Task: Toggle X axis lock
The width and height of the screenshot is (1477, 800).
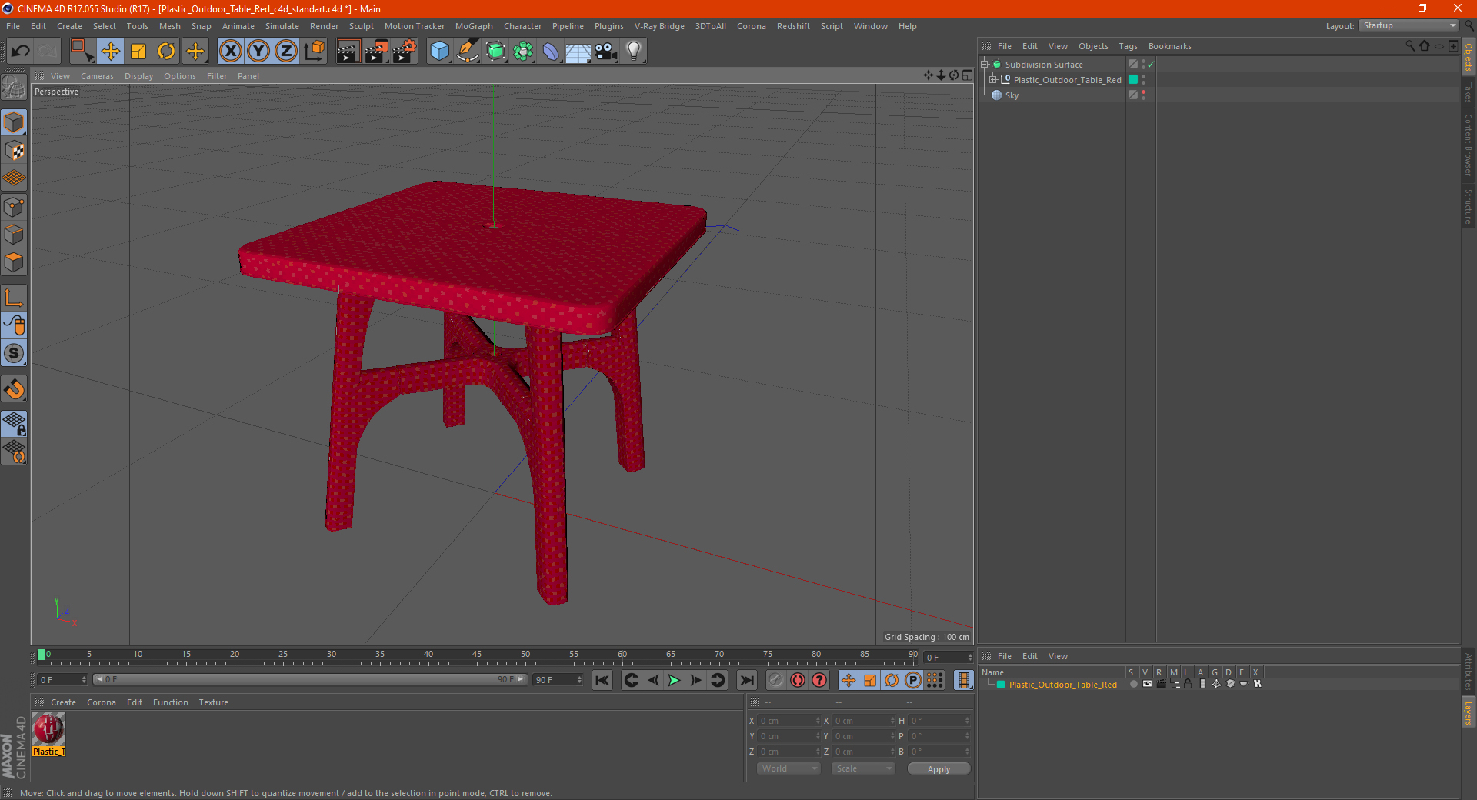Action: click(x=230, y=52)
